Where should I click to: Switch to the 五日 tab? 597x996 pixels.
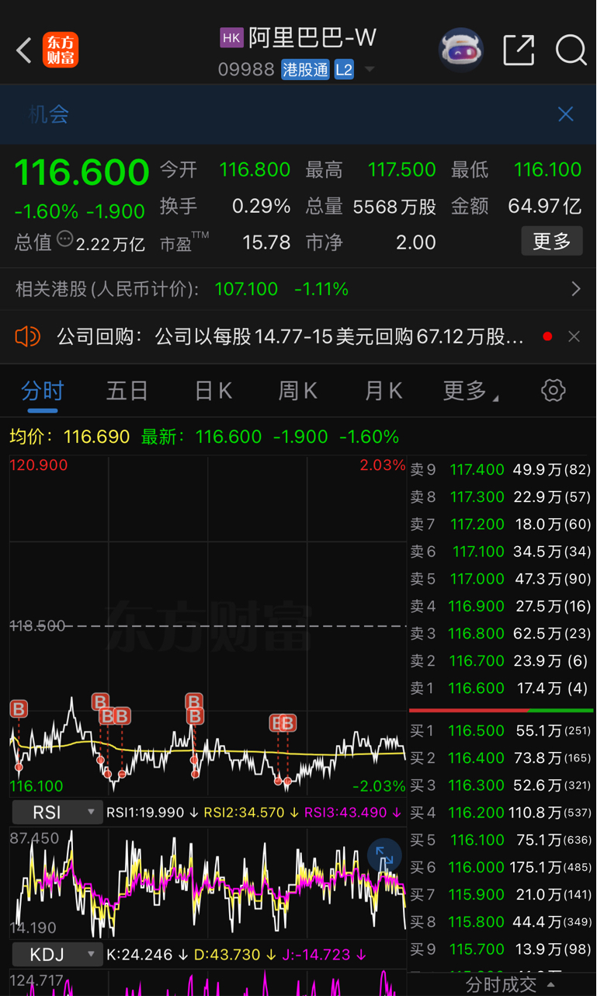click(127, 391)
